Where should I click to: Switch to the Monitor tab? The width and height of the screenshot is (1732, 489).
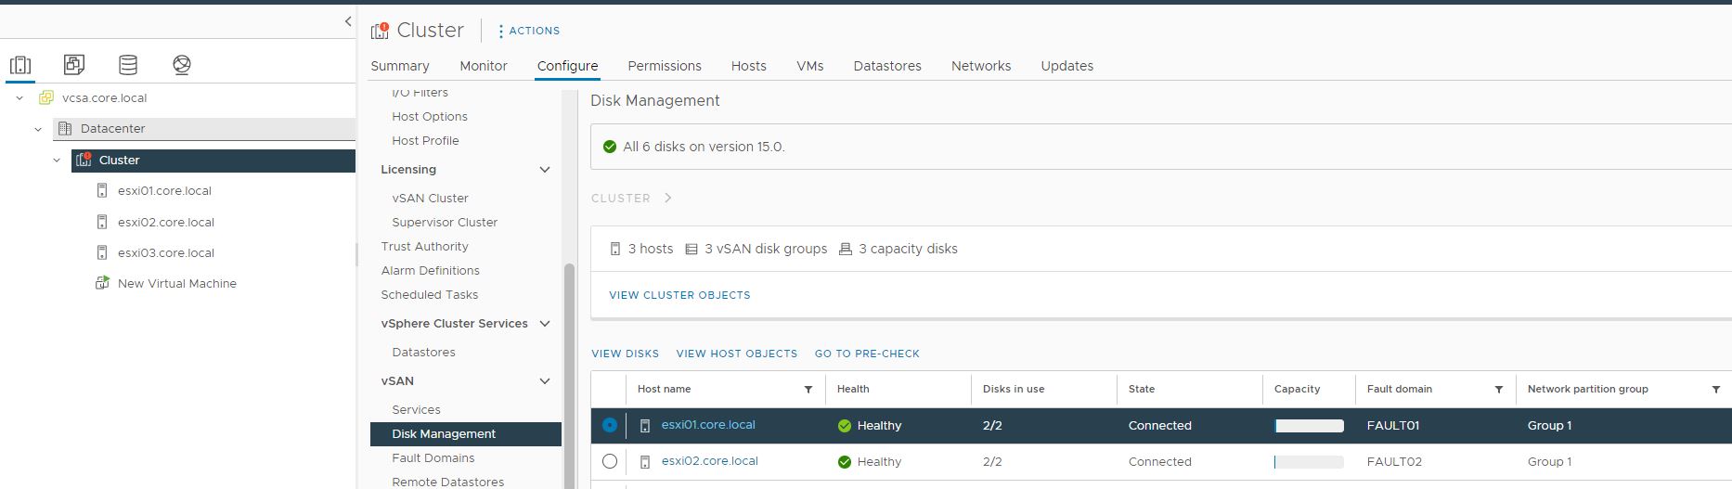click(484, 66)
